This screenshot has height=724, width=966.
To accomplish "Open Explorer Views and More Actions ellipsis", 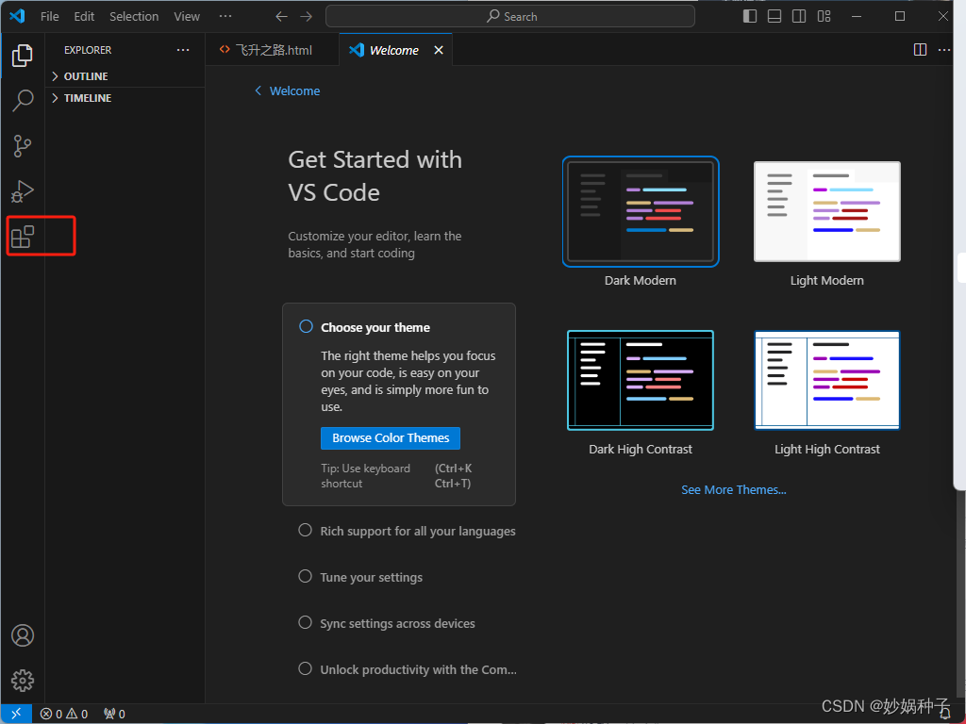I will point(183,50).
